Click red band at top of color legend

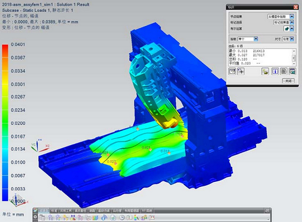click(5, 47)
